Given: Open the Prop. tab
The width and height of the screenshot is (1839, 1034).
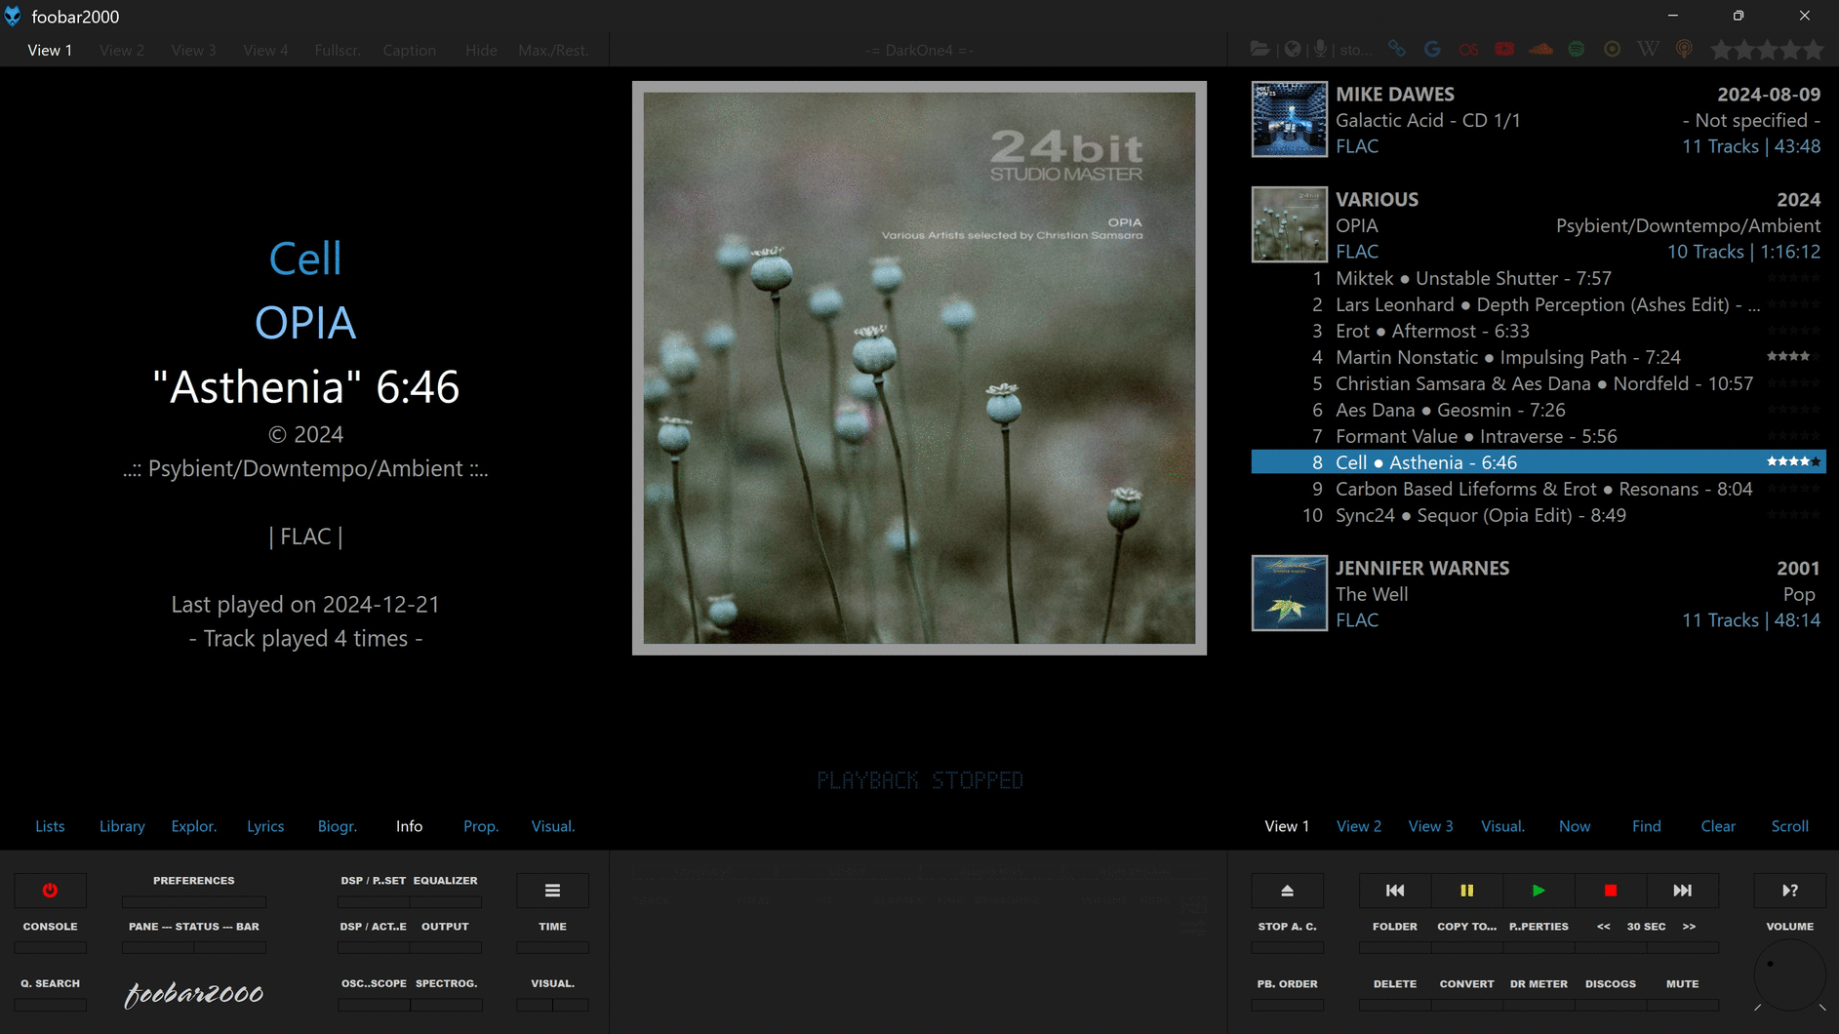Looking at the screenshot, I should pos(481,826).
